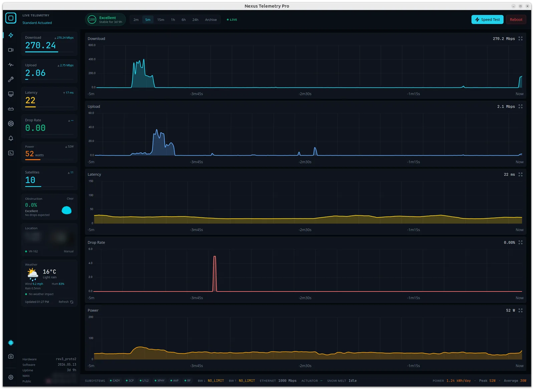Click the Latency 22 metric card
The height and width of the screenshot is (390, 534).
(x=49, y=99)
